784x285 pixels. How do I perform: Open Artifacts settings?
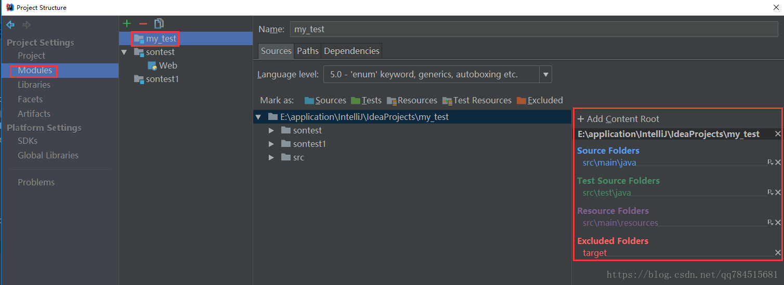[x=34, y=114]
